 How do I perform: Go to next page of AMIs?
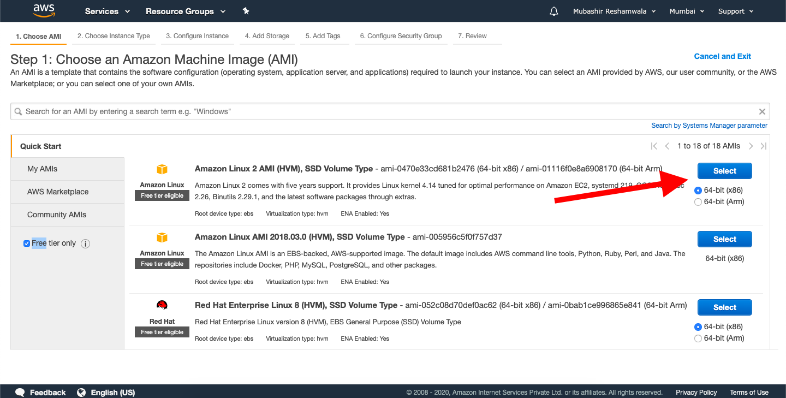click(751, 146)
